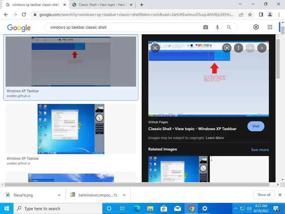Open File Explorer from taskbar
Viewport: 285px width, 214px height.
pyautogui.click(x=150, y=208)
